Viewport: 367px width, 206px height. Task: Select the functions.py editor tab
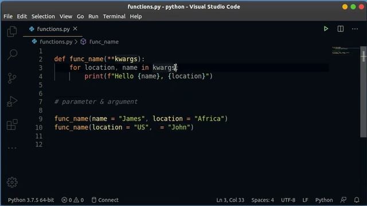[x=53, y=29]
